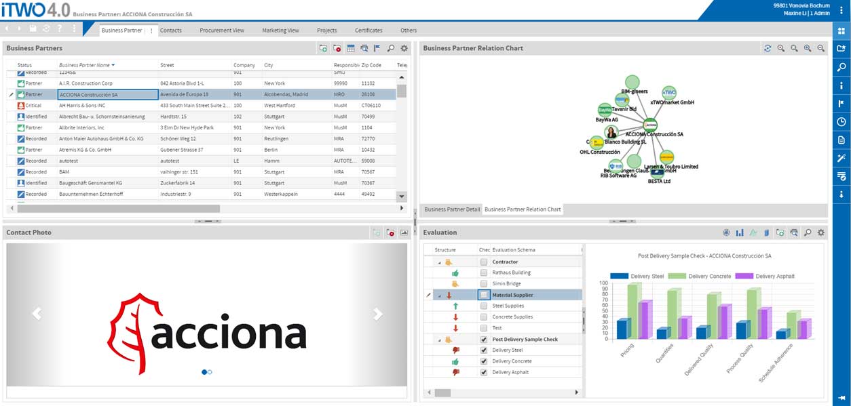Open the Business Partner Detail tab
The image size is (851, 406).
[452, 209]
